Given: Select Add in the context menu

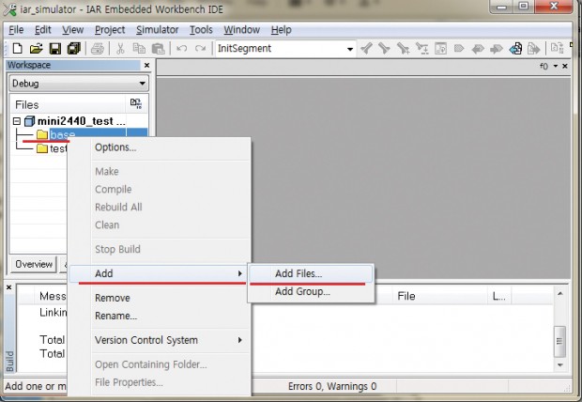Looking at the screenshot, I should point(158,274).
